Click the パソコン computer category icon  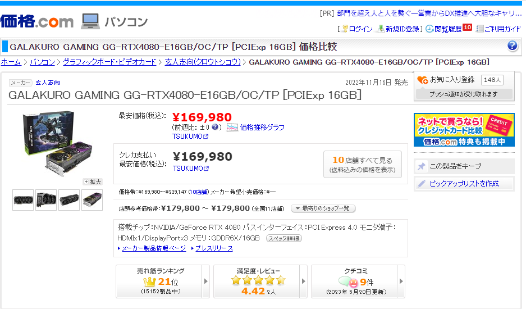click(90, 21)
